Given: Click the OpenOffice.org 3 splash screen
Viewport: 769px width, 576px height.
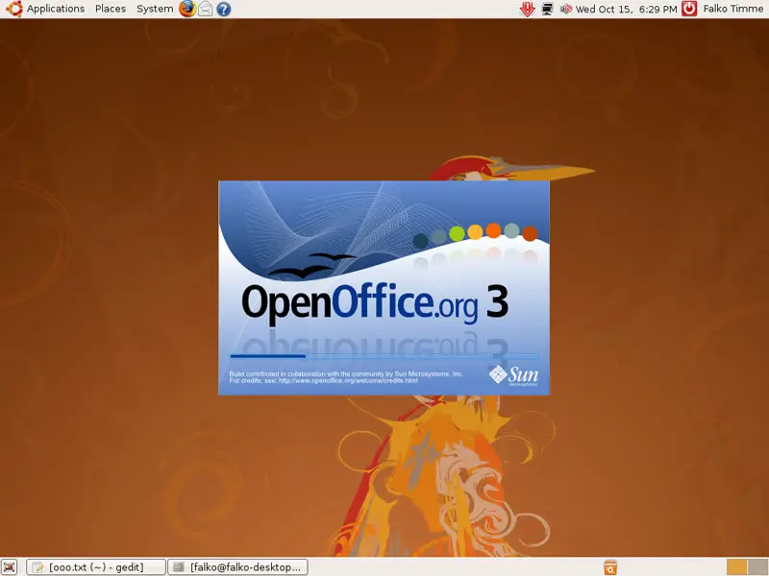Looking at the screenshot, I should coord(384,288).
